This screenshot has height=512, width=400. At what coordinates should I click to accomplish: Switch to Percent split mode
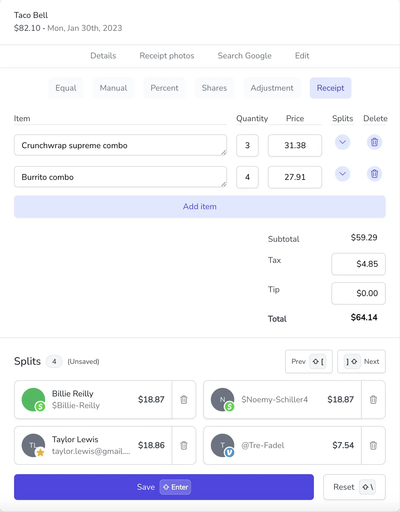[164, 88]
